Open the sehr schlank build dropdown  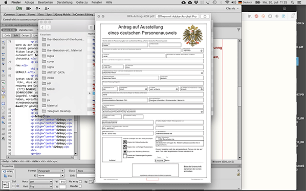(164, 89)
